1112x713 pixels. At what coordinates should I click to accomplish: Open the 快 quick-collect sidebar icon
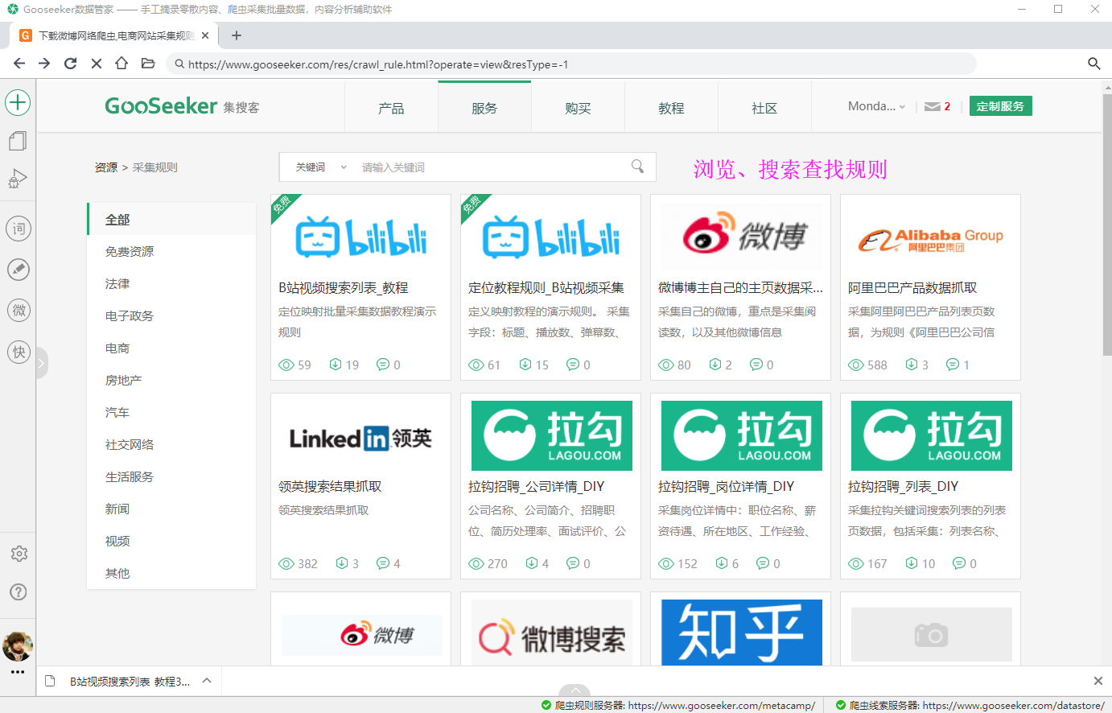click(x=19, y=352)
